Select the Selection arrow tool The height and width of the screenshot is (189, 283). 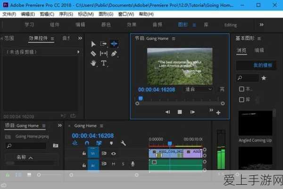(93, 44)
